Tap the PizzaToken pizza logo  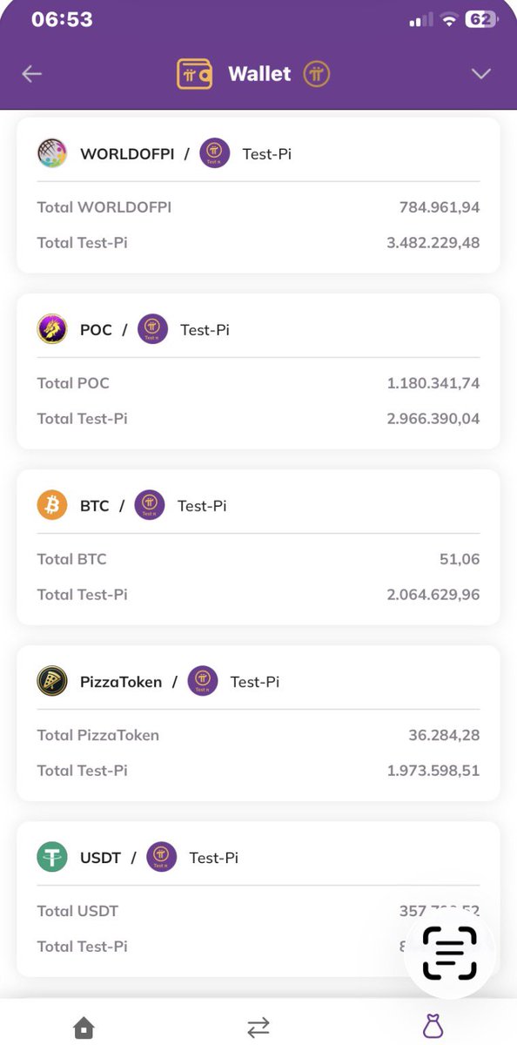[x=52, y=681]
